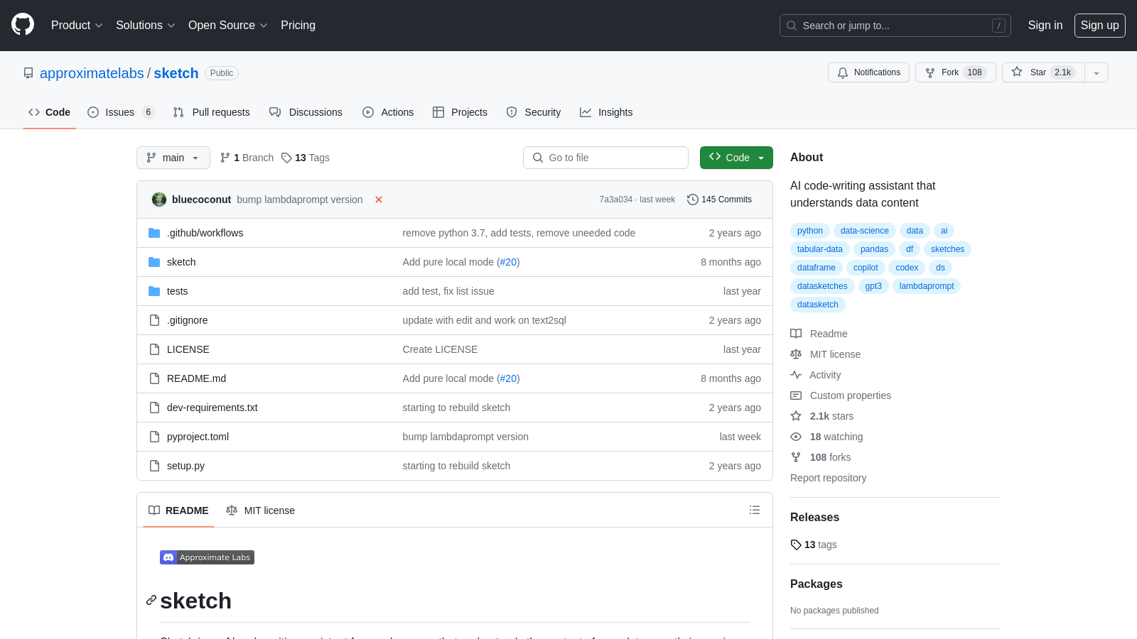1137x639 pixels.
Task: View the 145 Commits history
Action: tap(719, 200)
